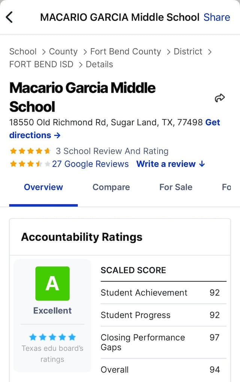This screenshot has height=382, width=240.
Task: Click 3 School Review And Rating text
Action: (x=112, y=151)
